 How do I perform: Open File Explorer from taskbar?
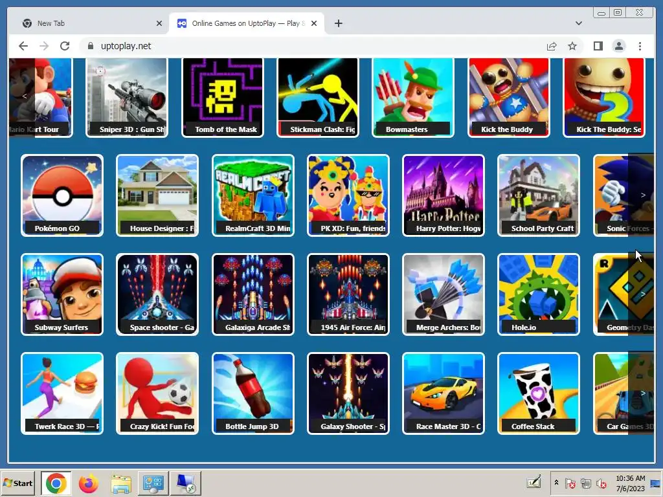pos(121,483)
